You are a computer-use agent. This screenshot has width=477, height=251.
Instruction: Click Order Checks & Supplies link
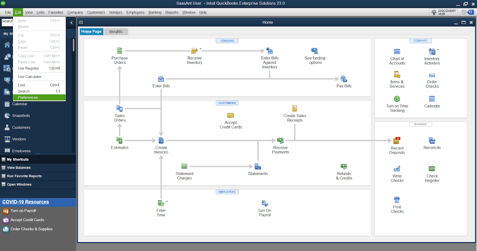pyautogui.click(x=31, y=229)
